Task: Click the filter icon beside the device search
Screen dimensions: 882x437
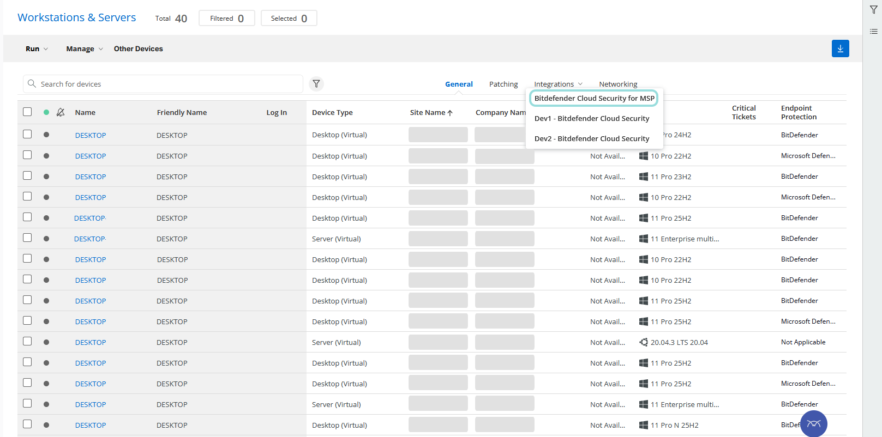Action: pyautogui.click(x=316, y=84)
